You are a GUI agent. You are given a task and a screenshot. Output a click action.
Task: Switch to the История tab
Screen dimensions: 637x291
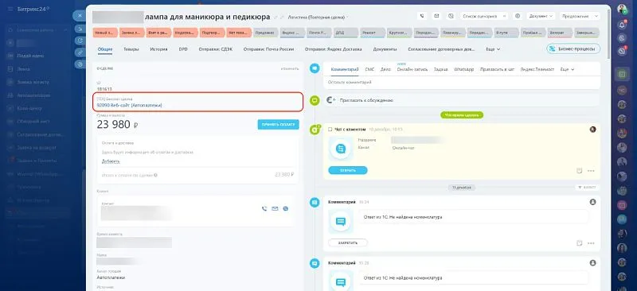[x=158, y=49]
